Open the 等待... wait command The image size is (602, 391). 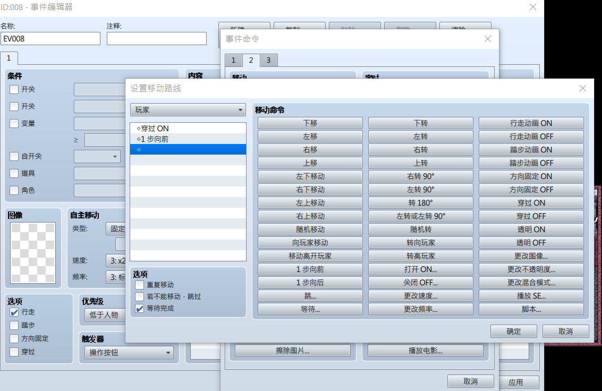click(x=310, y=309)
